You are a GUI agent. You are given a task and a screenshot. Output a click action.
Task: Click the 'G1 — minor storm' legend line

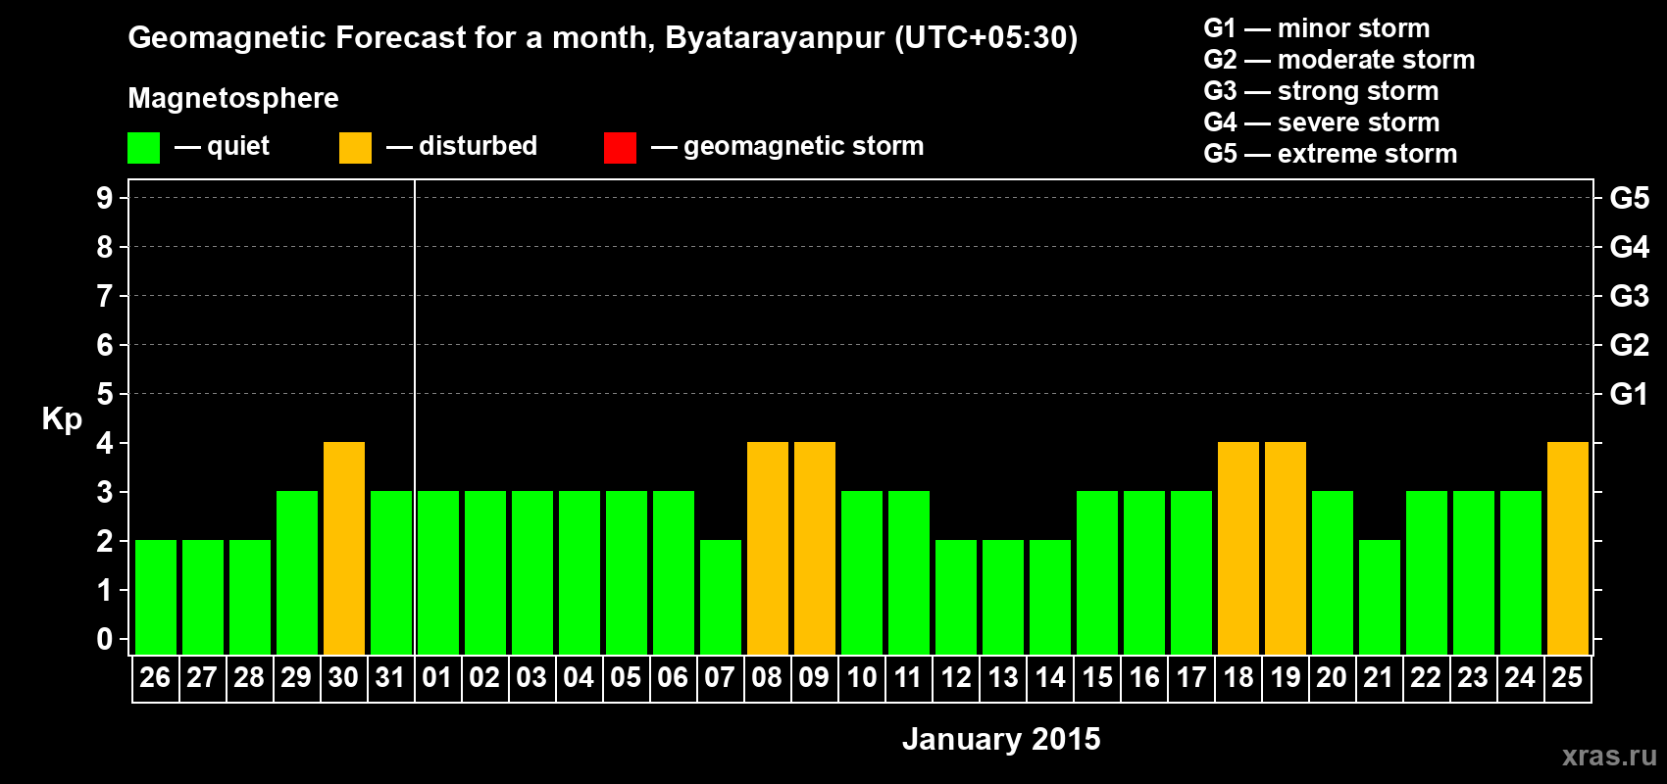tap(1317, 28)
